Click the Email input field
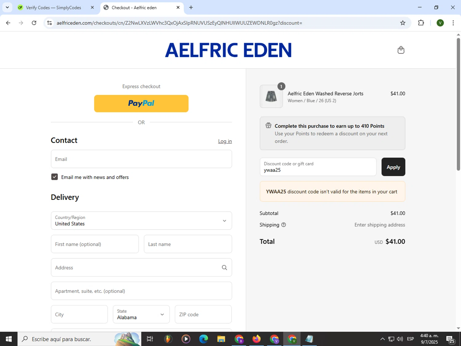The height and width of the screenshot is (346, 461). (x=141, y=159)
